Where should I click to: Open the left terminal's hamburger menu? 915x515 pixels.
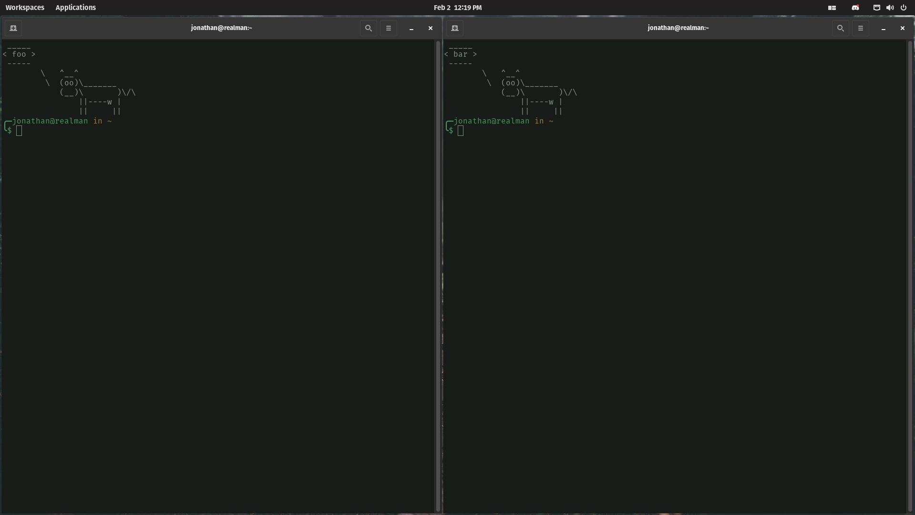point(389,28)
